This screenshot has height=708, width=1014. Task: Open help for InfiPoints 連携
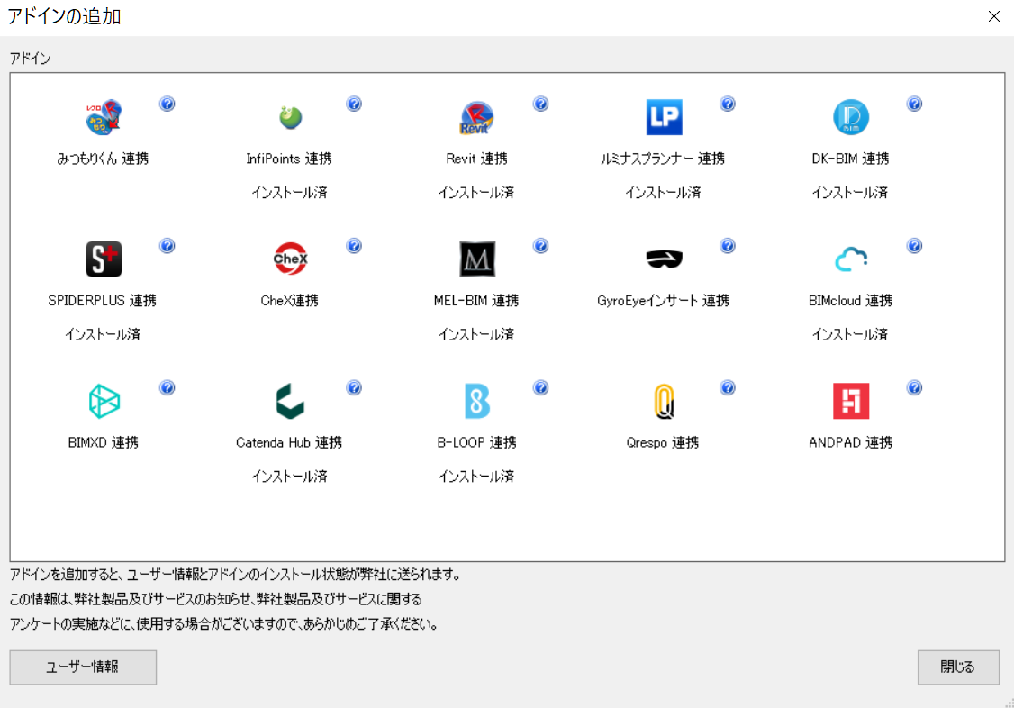pos(354,104)
